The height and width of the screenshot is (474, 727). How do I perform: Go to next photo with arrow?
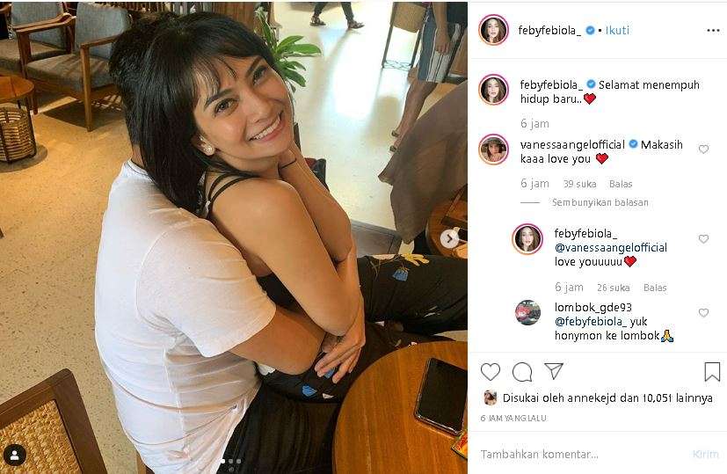pyautogui.click(x=449, y=239)
